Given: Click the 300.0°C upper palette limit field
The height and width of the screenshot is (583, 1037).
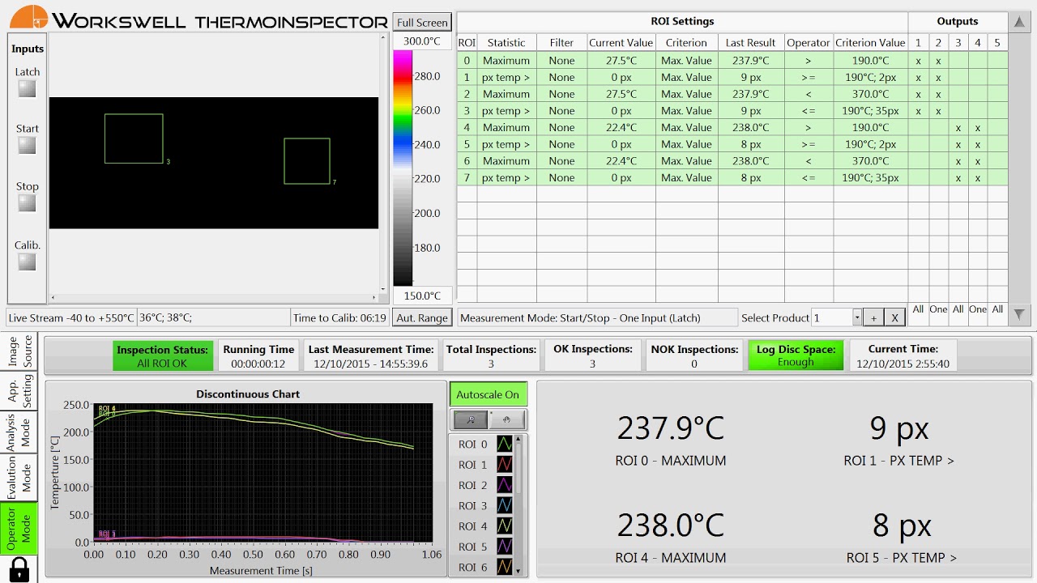Looking at the screenshot, I should click(422, 41).
